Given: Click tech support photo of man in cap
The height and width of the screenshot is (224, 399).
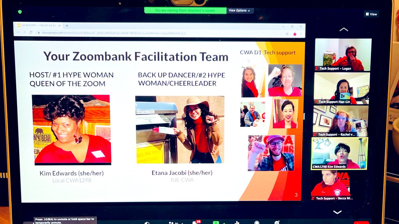Looking at the screenshot, I should (271, 153).
